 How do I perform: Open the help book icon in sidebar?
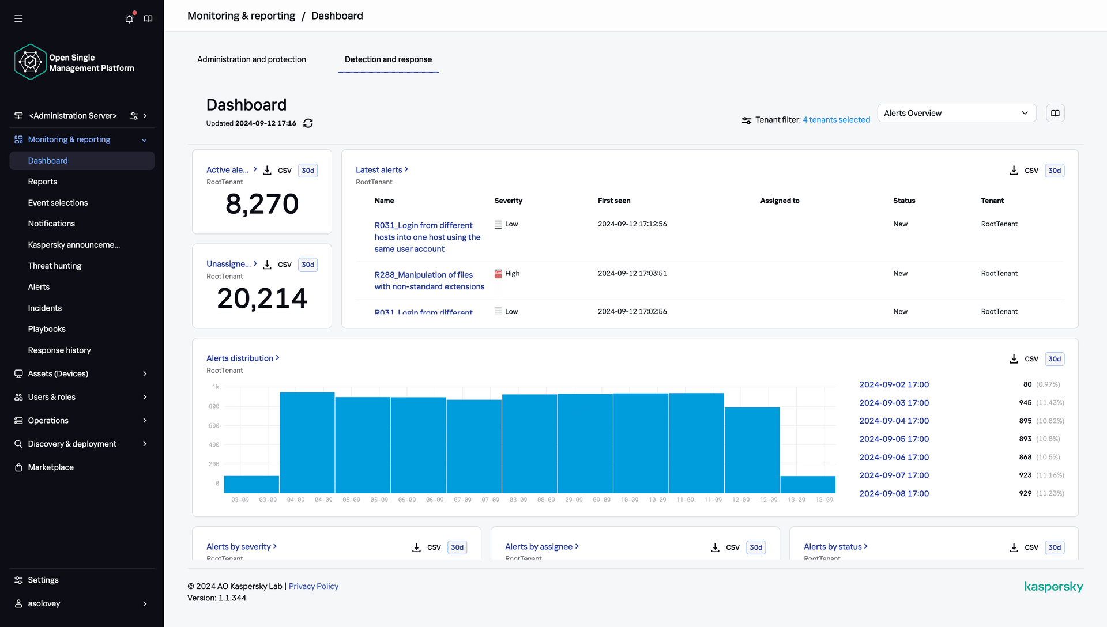coord(148,18)
